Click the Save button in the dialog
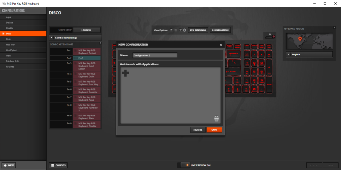The height and width of the screenshot is (170, 341). coord(214,130)
